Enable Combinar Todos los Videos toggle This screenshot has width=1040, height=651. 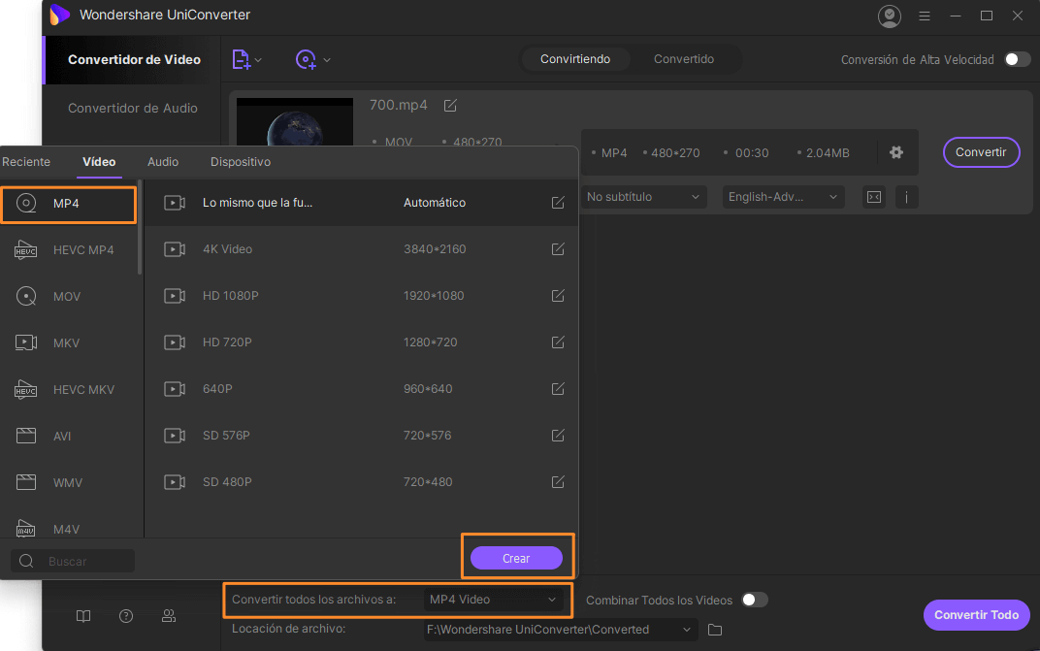click(754, 600)
